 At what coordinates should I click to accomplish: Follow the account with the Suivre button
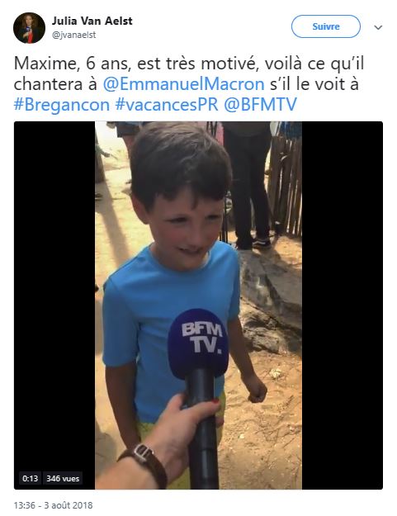pos(326,26)
